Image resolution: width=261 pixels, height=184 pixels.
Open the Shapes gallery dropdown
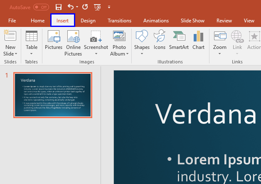point(142,53)
